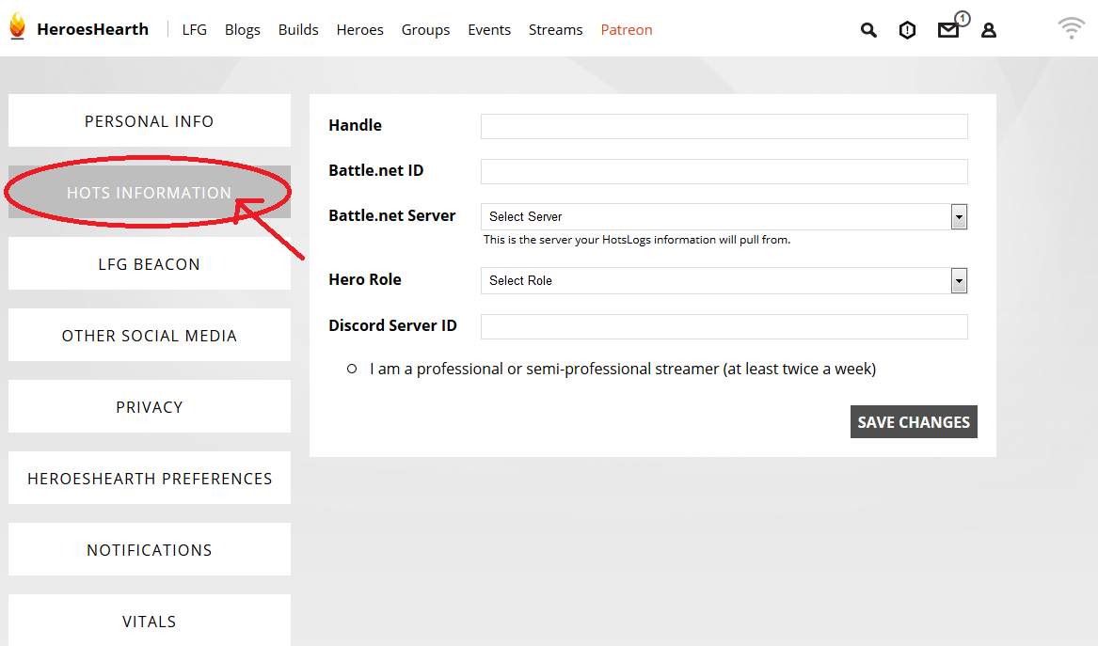Image resolution: width=1098 pixels, height=646 pixels.
Task: Open the Privacy settings tab
Action: pyautogui.click(x=150, y=406)
